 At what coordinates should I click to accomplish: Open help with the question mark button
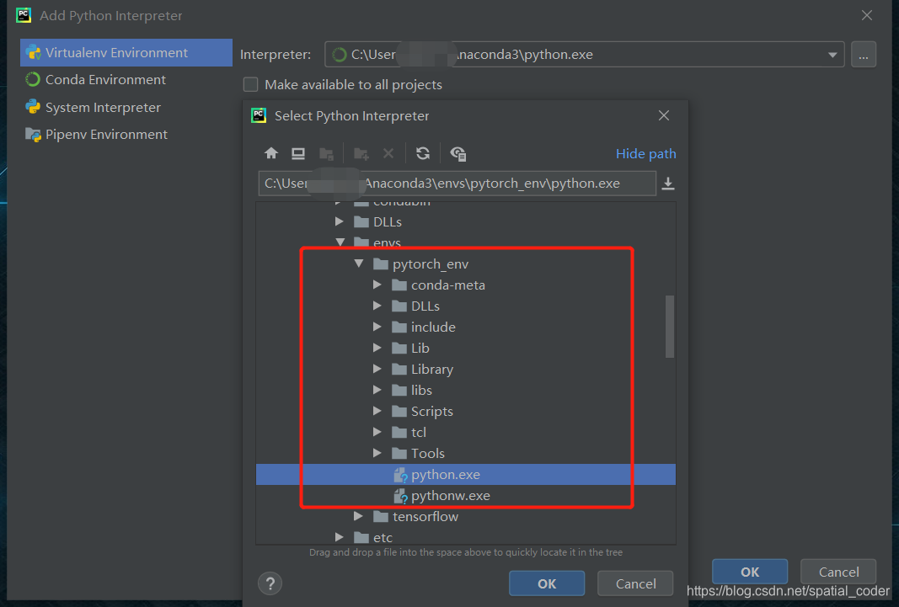point(270,583)
